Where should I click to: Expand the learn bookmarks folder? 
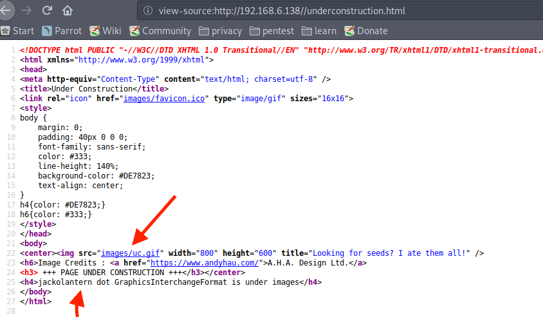pyautogui.click(x=319, y=31)
